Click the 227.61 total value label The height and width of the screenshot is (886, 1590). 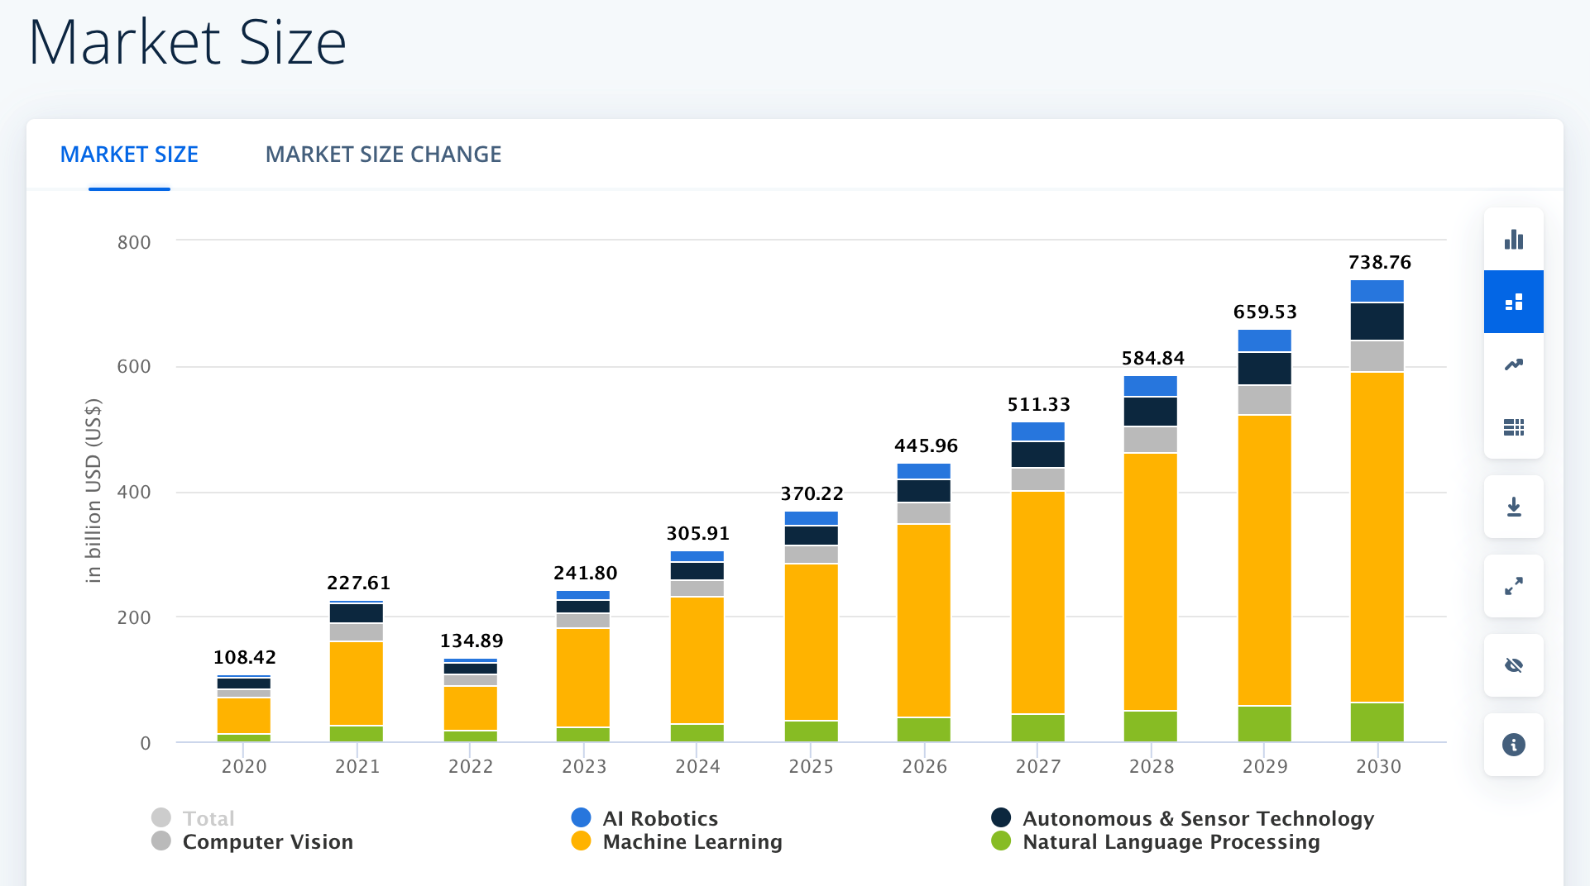(x=358, y=583)
